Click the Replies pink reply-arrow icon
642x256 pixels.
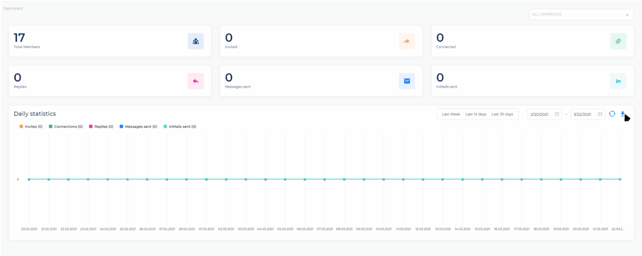click(x=195, y=81)
